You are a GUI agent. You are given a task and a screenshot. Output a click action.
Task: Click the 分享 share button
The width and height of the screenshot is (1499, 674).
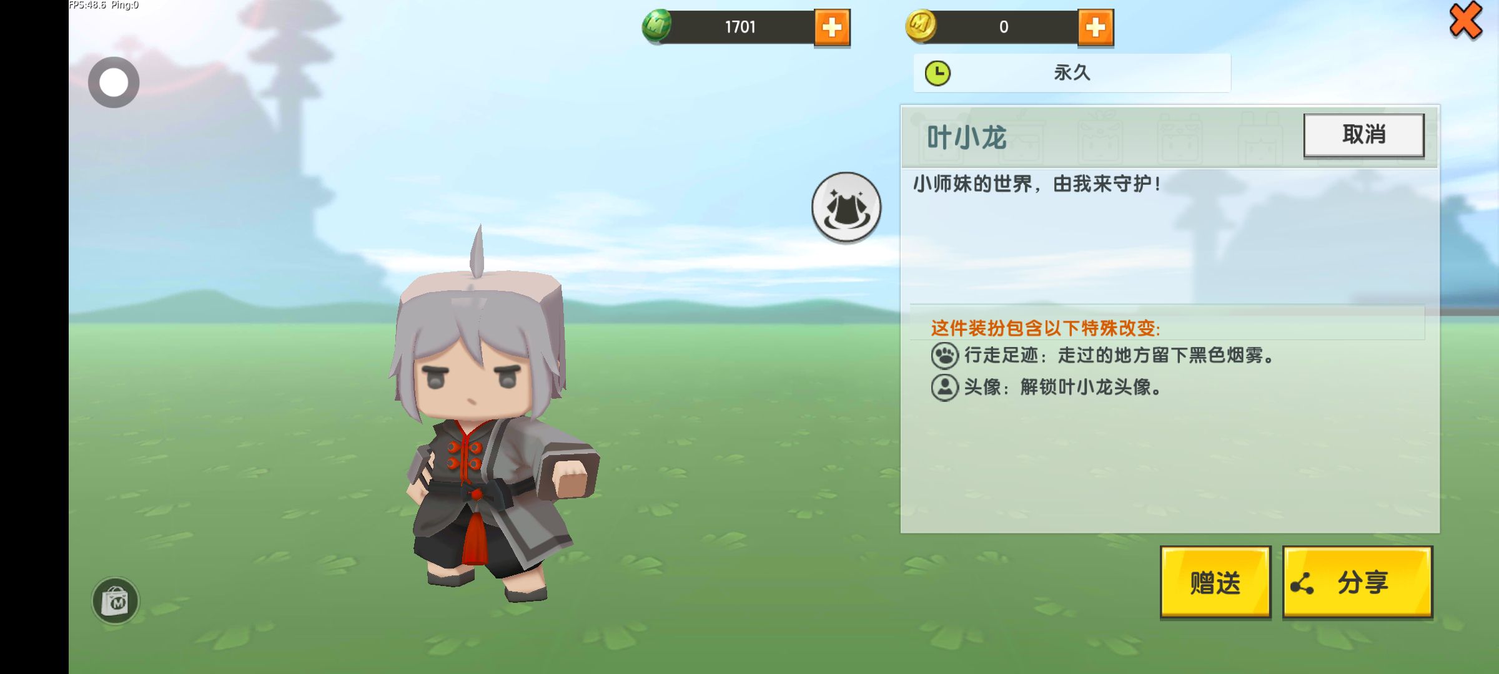(x=1358, y=582)
